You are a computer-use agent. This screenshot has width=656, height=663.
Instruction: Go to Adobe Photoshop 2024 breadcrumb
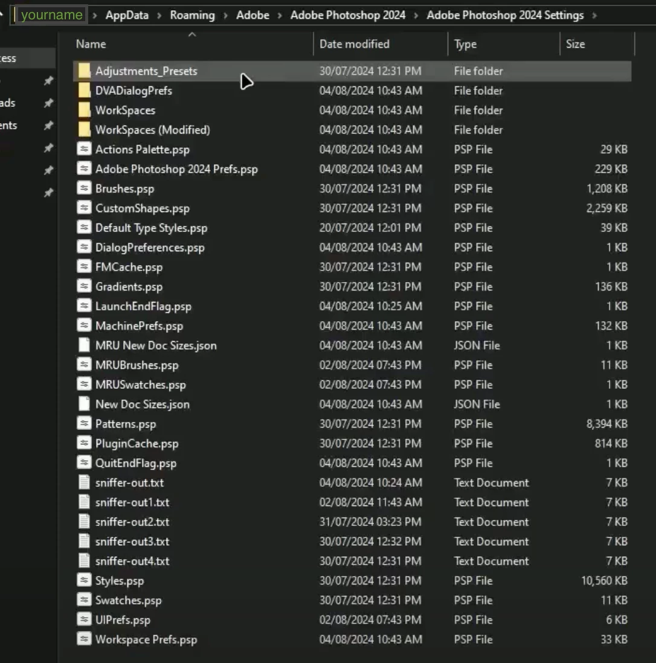(x=348, y=15)
